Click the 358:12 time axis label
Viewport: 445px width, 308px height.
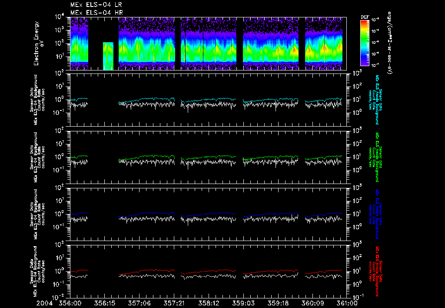(x=209, y=304)
